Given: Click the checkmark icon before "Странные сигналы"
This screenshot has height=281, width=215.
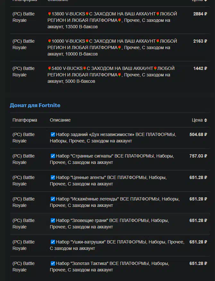Looking at the screenshot, I should pos(53,156).
